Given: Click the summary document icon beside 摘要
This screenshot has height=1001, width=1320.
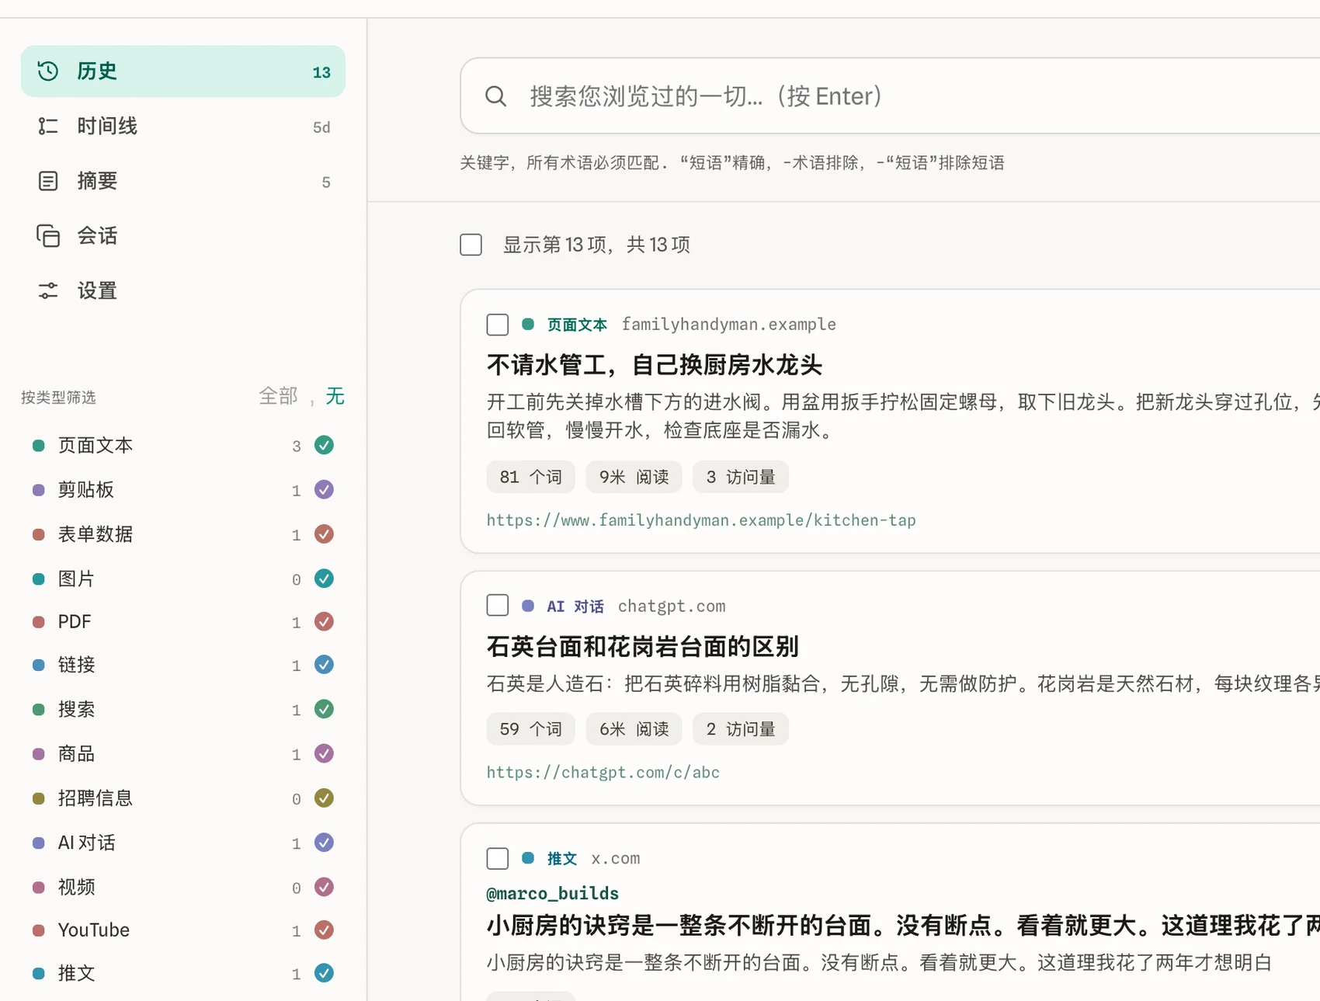Looking at the screenshot, I should pyautogui.click(x=48, y=181).
